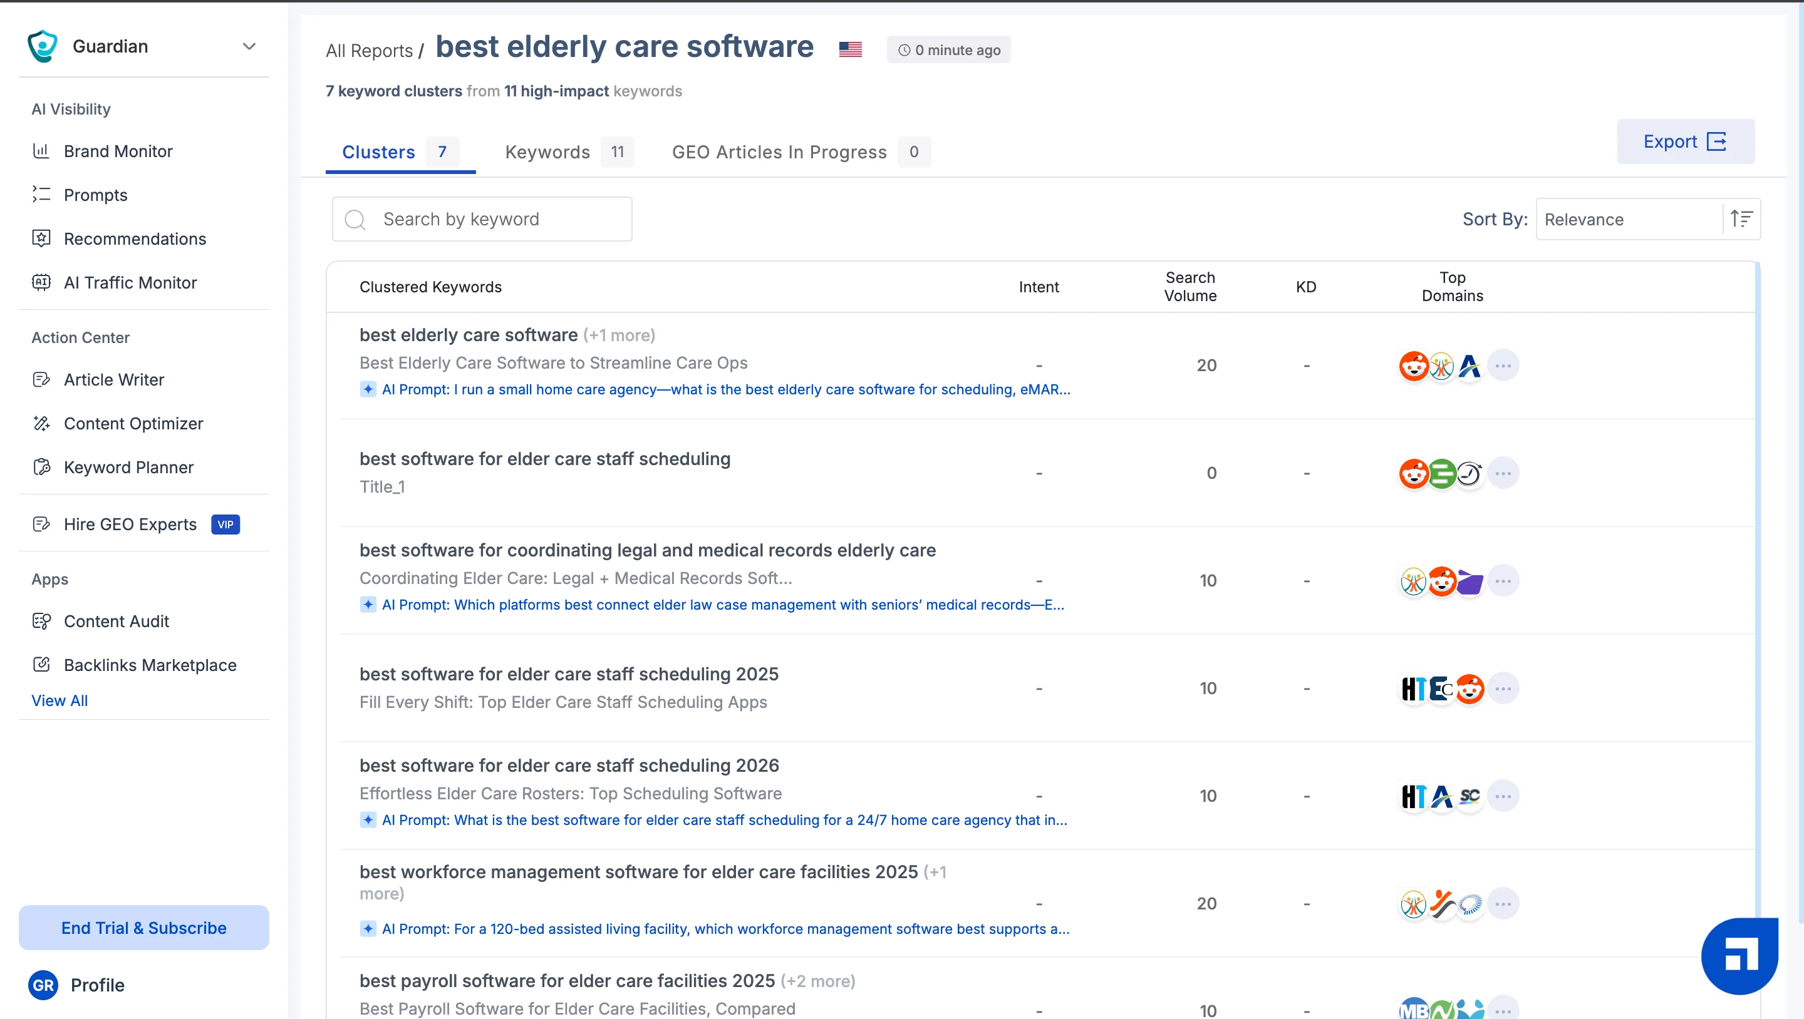This screenshot has height=1019, width=1804.
Task: Open Article Writer in sidebar
Action: (113, 379)
